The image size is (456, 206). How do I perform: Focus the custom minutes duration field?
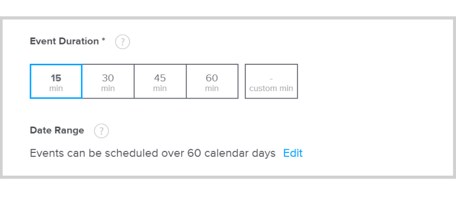point(271,81)
